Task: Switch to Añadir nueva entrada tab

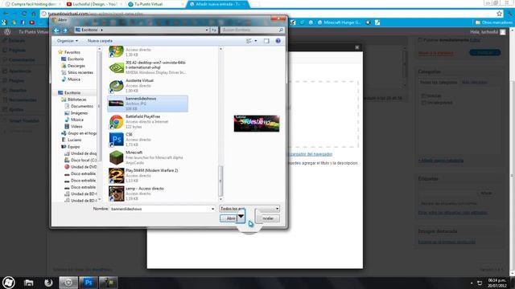Action: click(x=218, y=4)
